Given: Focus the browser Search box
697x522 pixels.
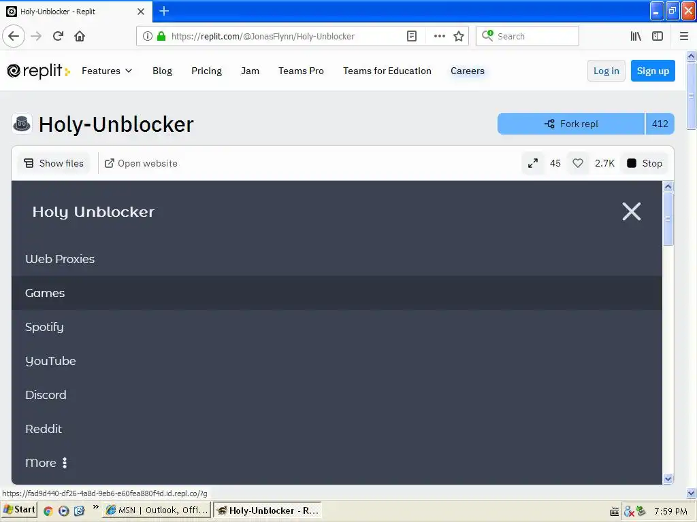Looking at the screenshot, I should click(528, 36).
